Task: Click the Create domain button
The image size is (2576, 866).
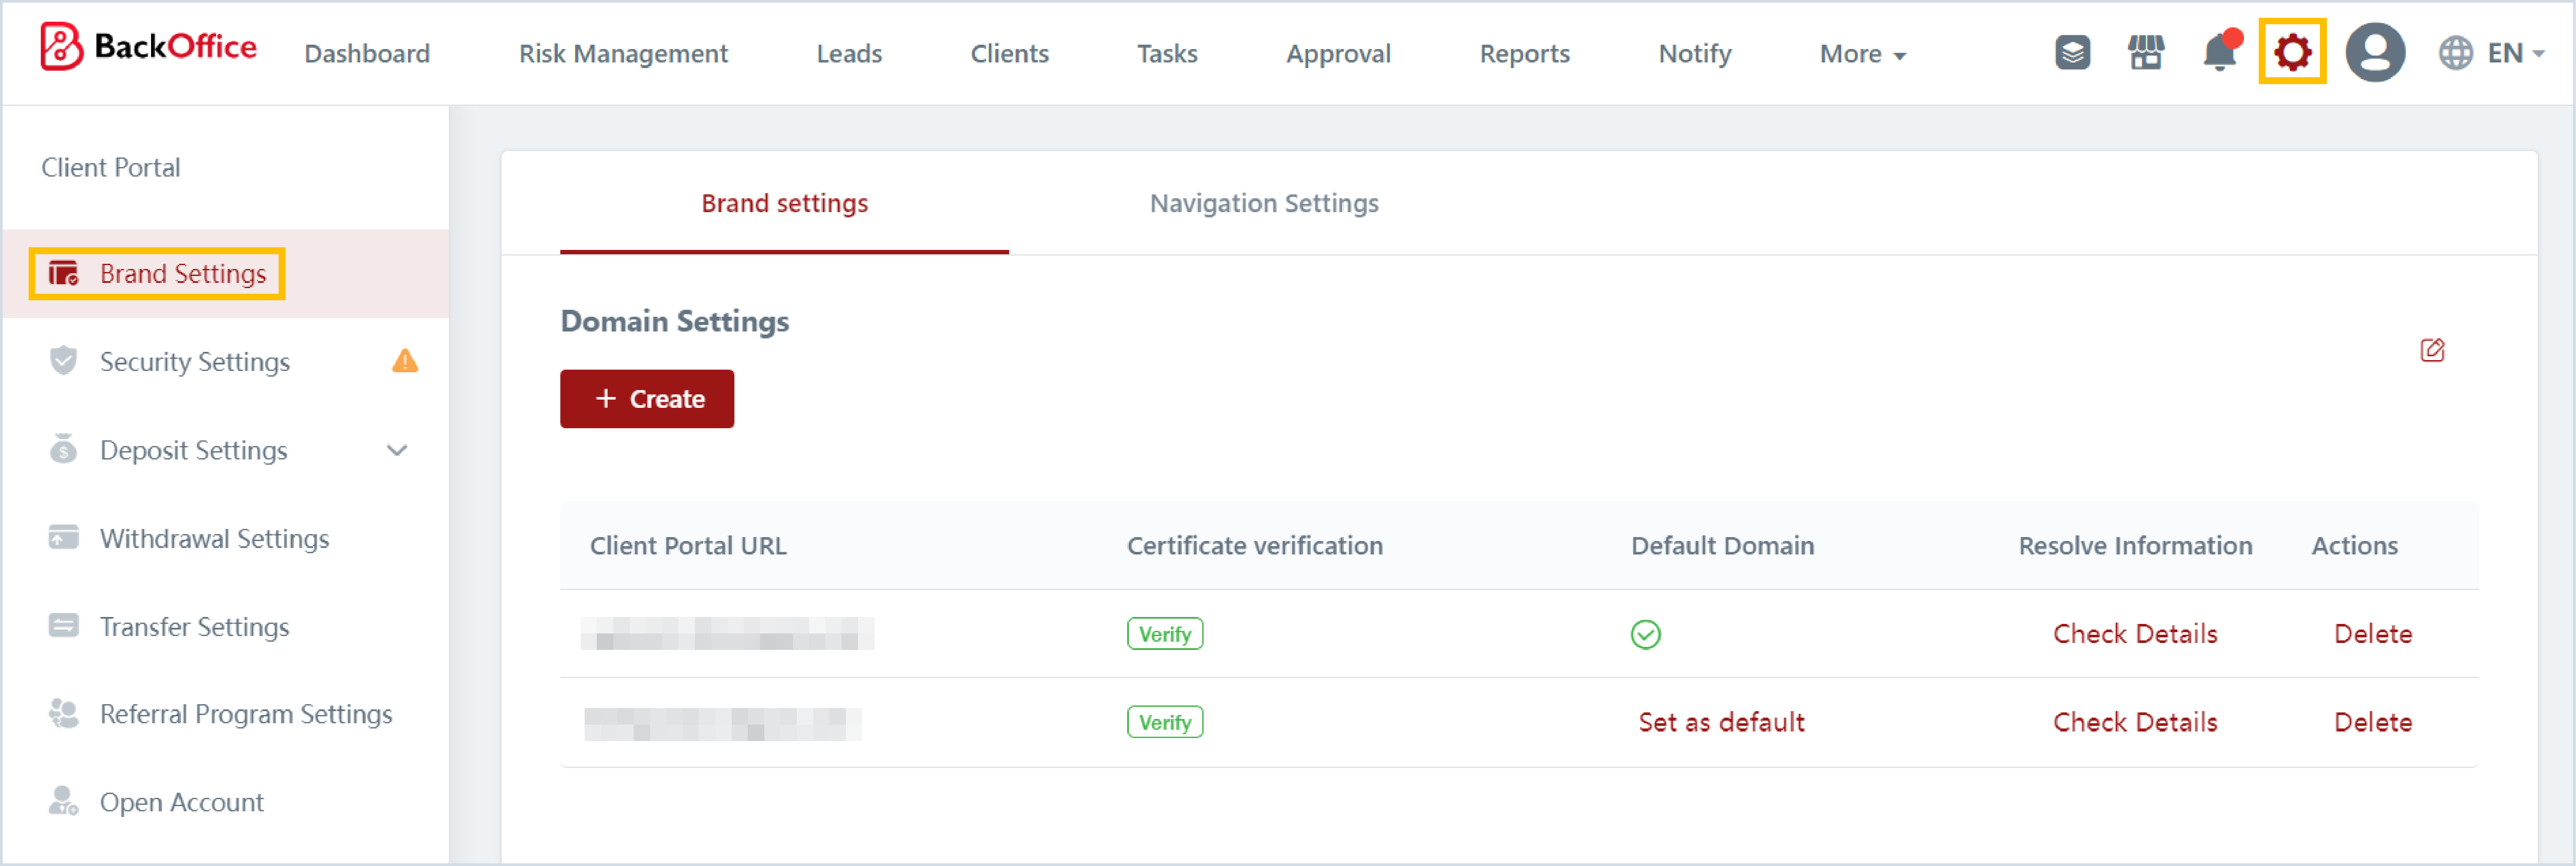Action: point(647,399)
